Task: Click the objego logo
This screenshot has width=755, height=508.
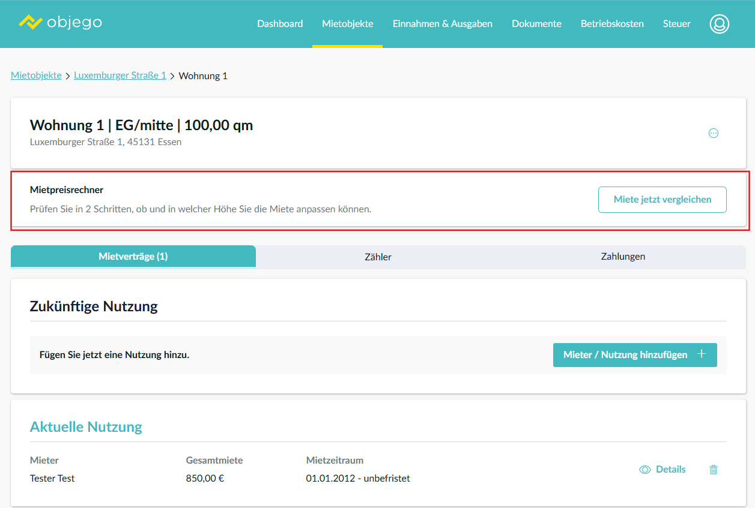Action: 60,23
